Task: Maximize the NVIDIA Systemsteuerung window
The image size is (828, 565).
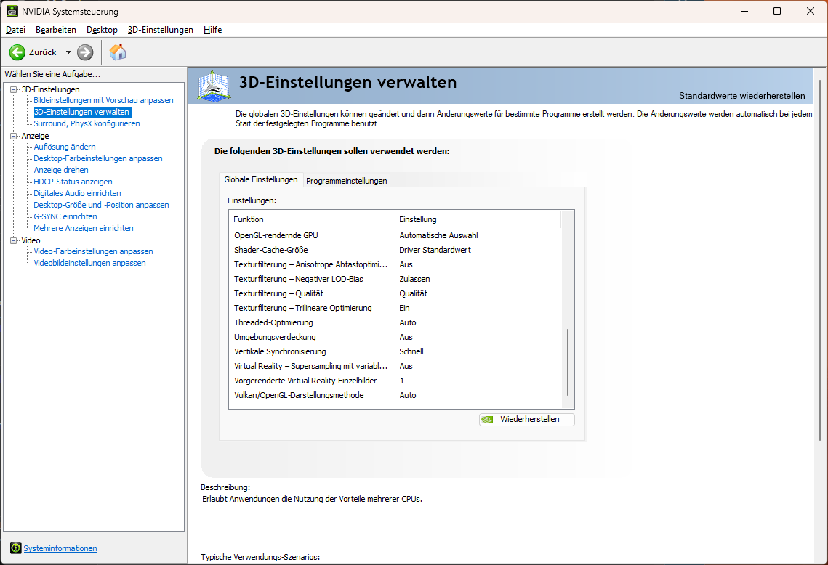Action: pos(777,11)
